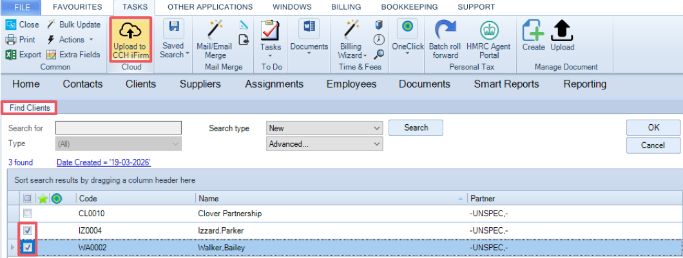The image size is (683, 258).
Task: Untick the checkbox for Walker,Bailey
Action: pos(28,248)
